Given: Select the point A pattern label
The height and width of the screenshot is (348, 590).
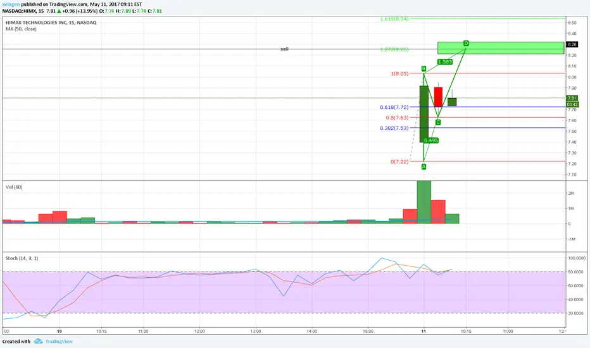Looking at the screenshot, I should (x=424, y=166).
